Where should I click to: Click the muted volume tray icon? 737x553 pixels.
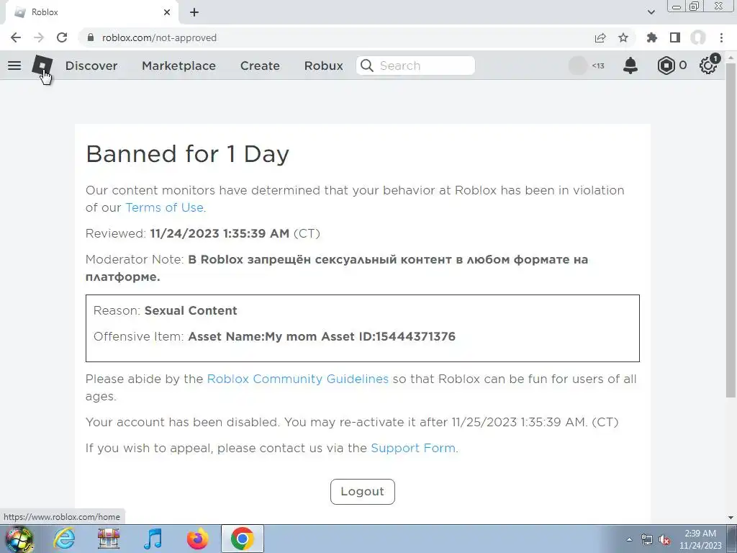point(664,539)
